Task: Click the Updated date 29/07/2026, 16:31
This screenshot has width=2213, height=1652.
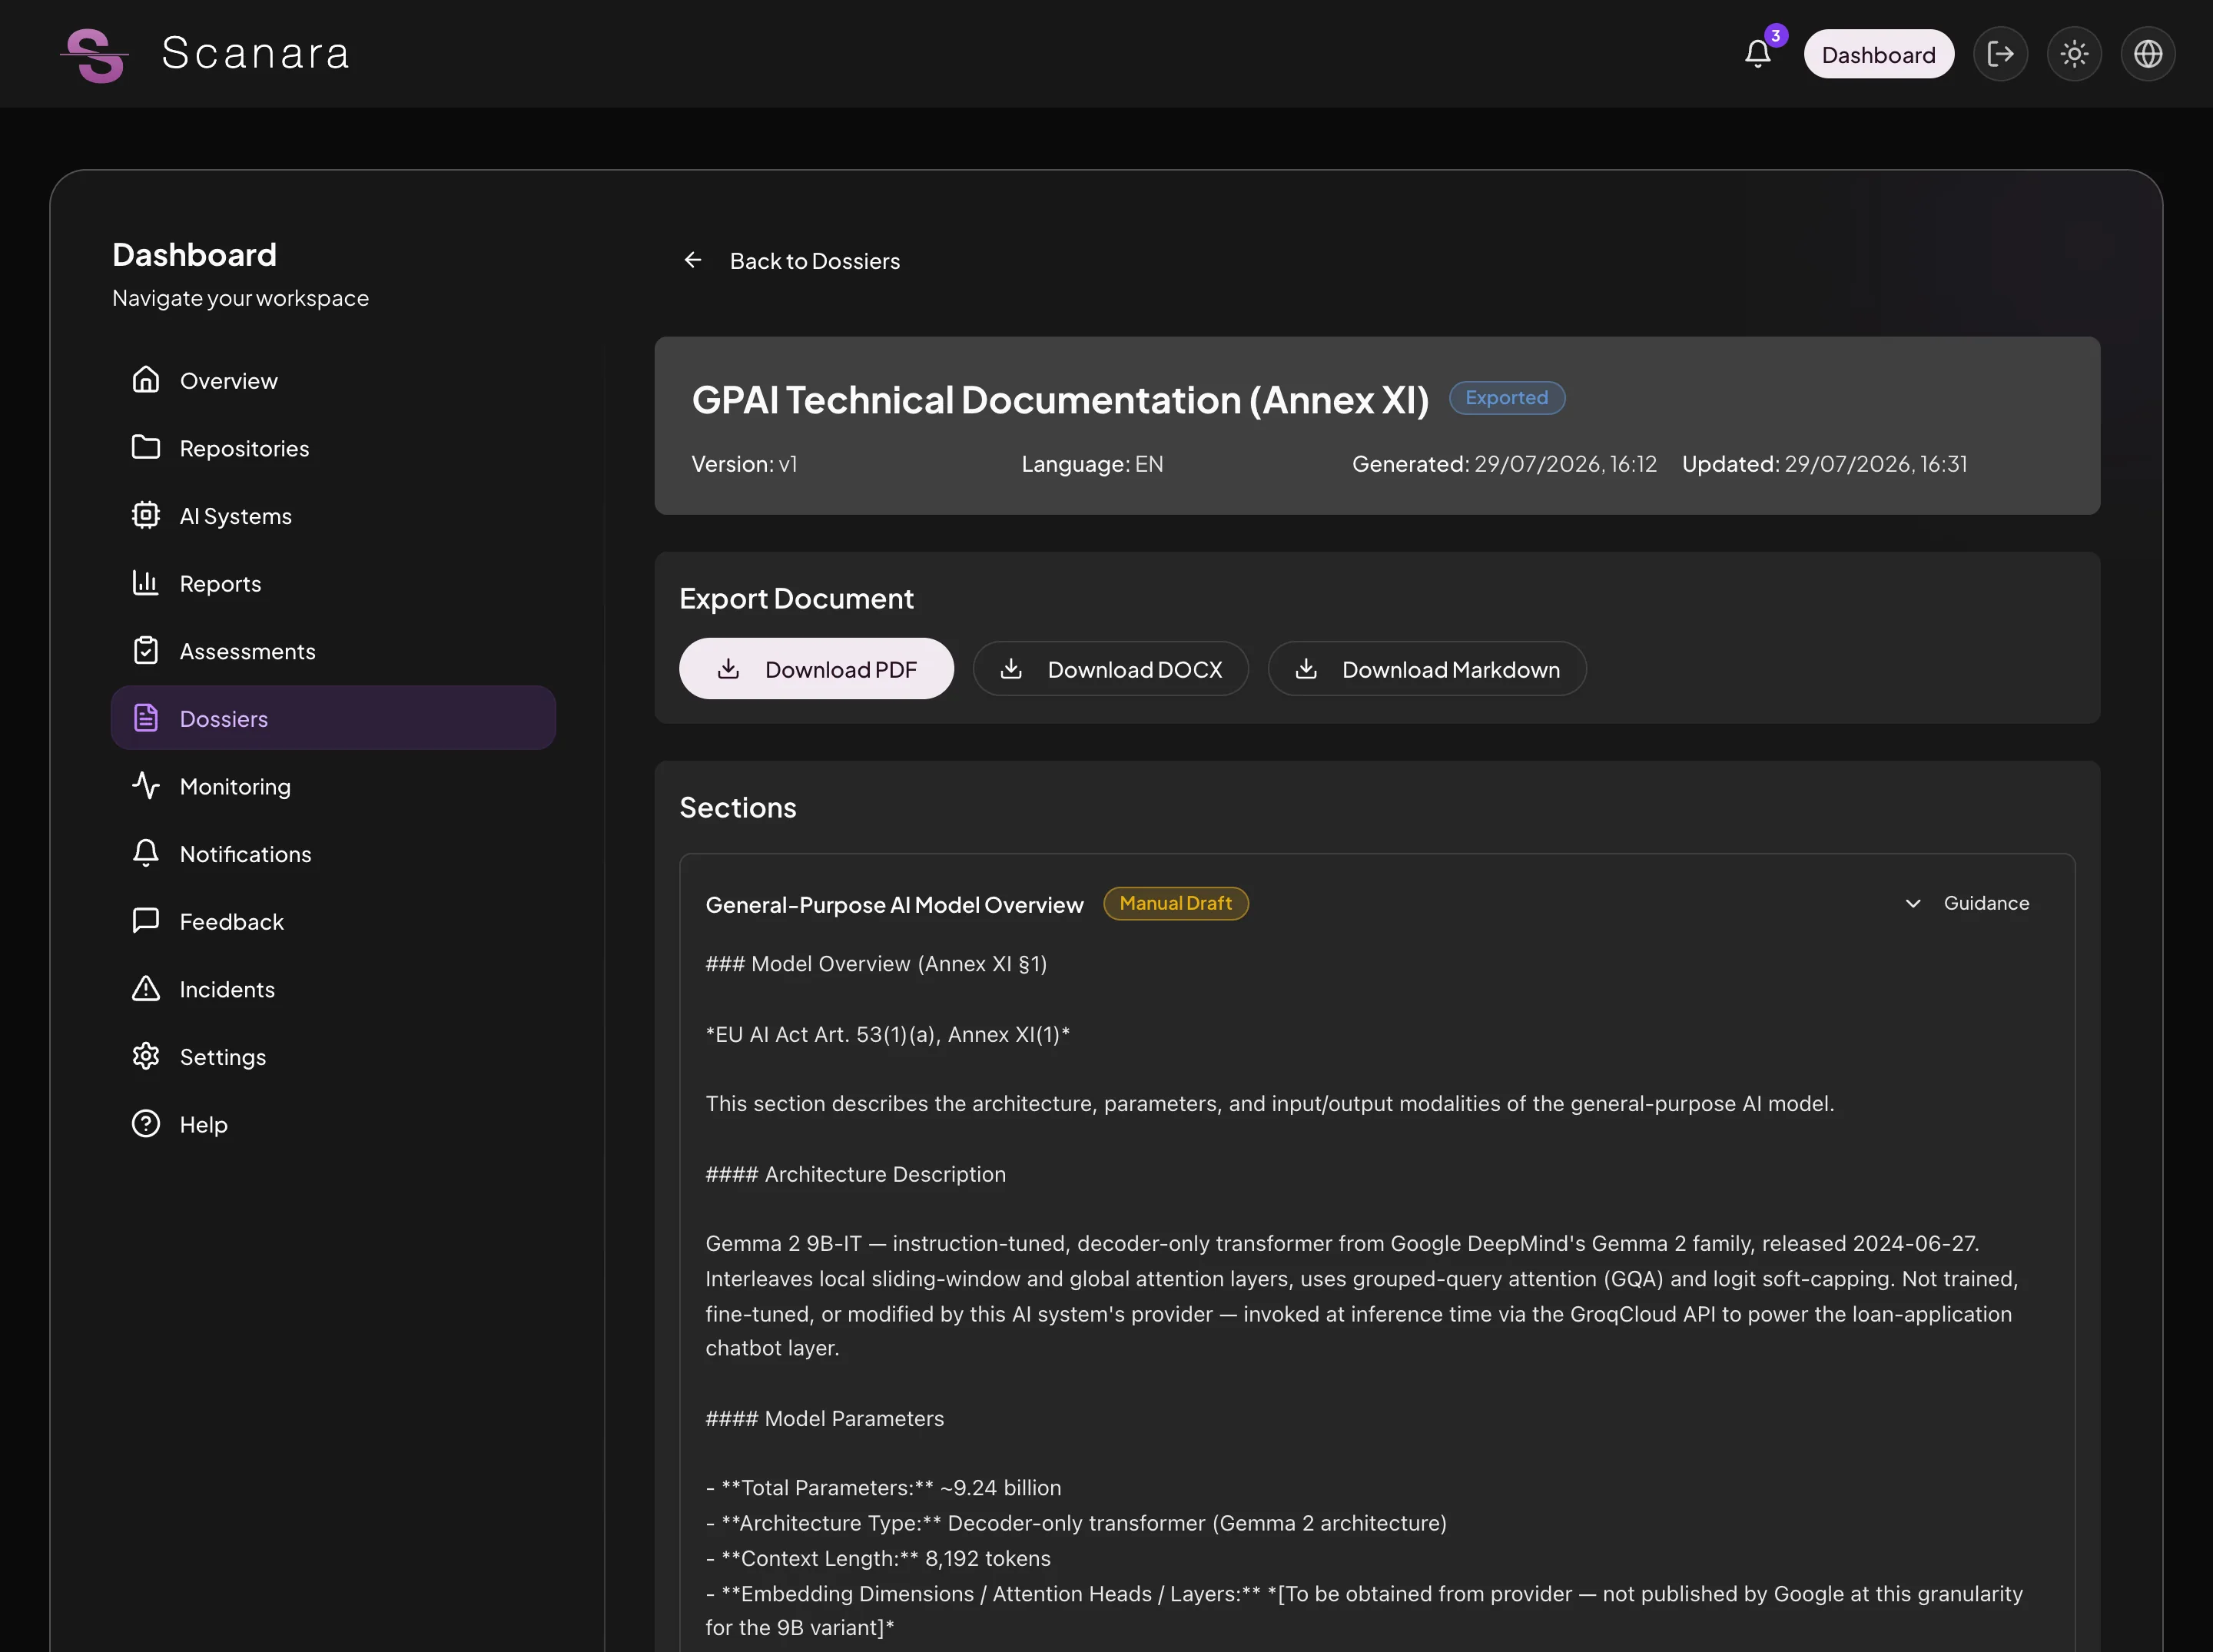Action: click(x=1876, y=464)
